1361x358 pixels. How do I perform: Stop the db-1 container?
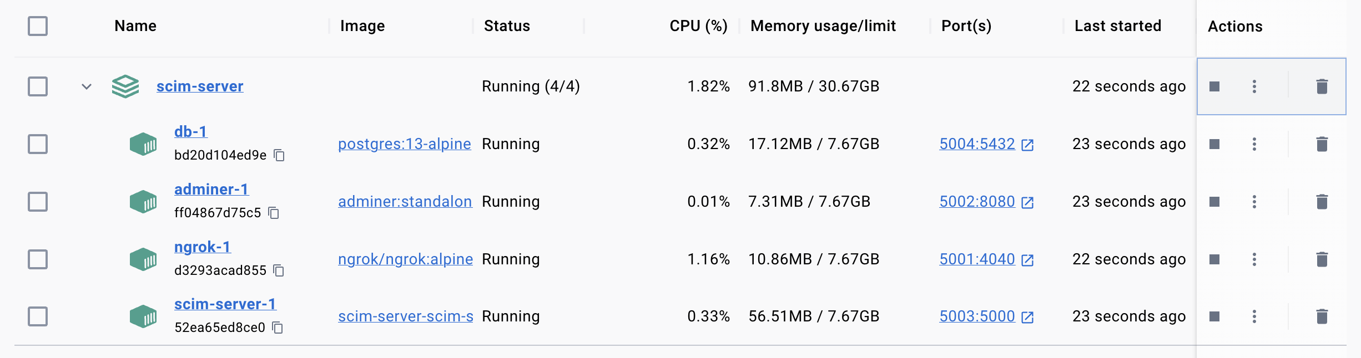point(1215,144)
